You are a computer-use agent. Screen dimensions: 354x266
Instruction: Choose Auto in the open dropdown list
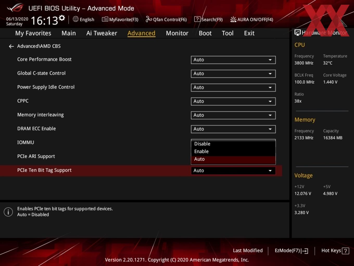tap(233, 159)
